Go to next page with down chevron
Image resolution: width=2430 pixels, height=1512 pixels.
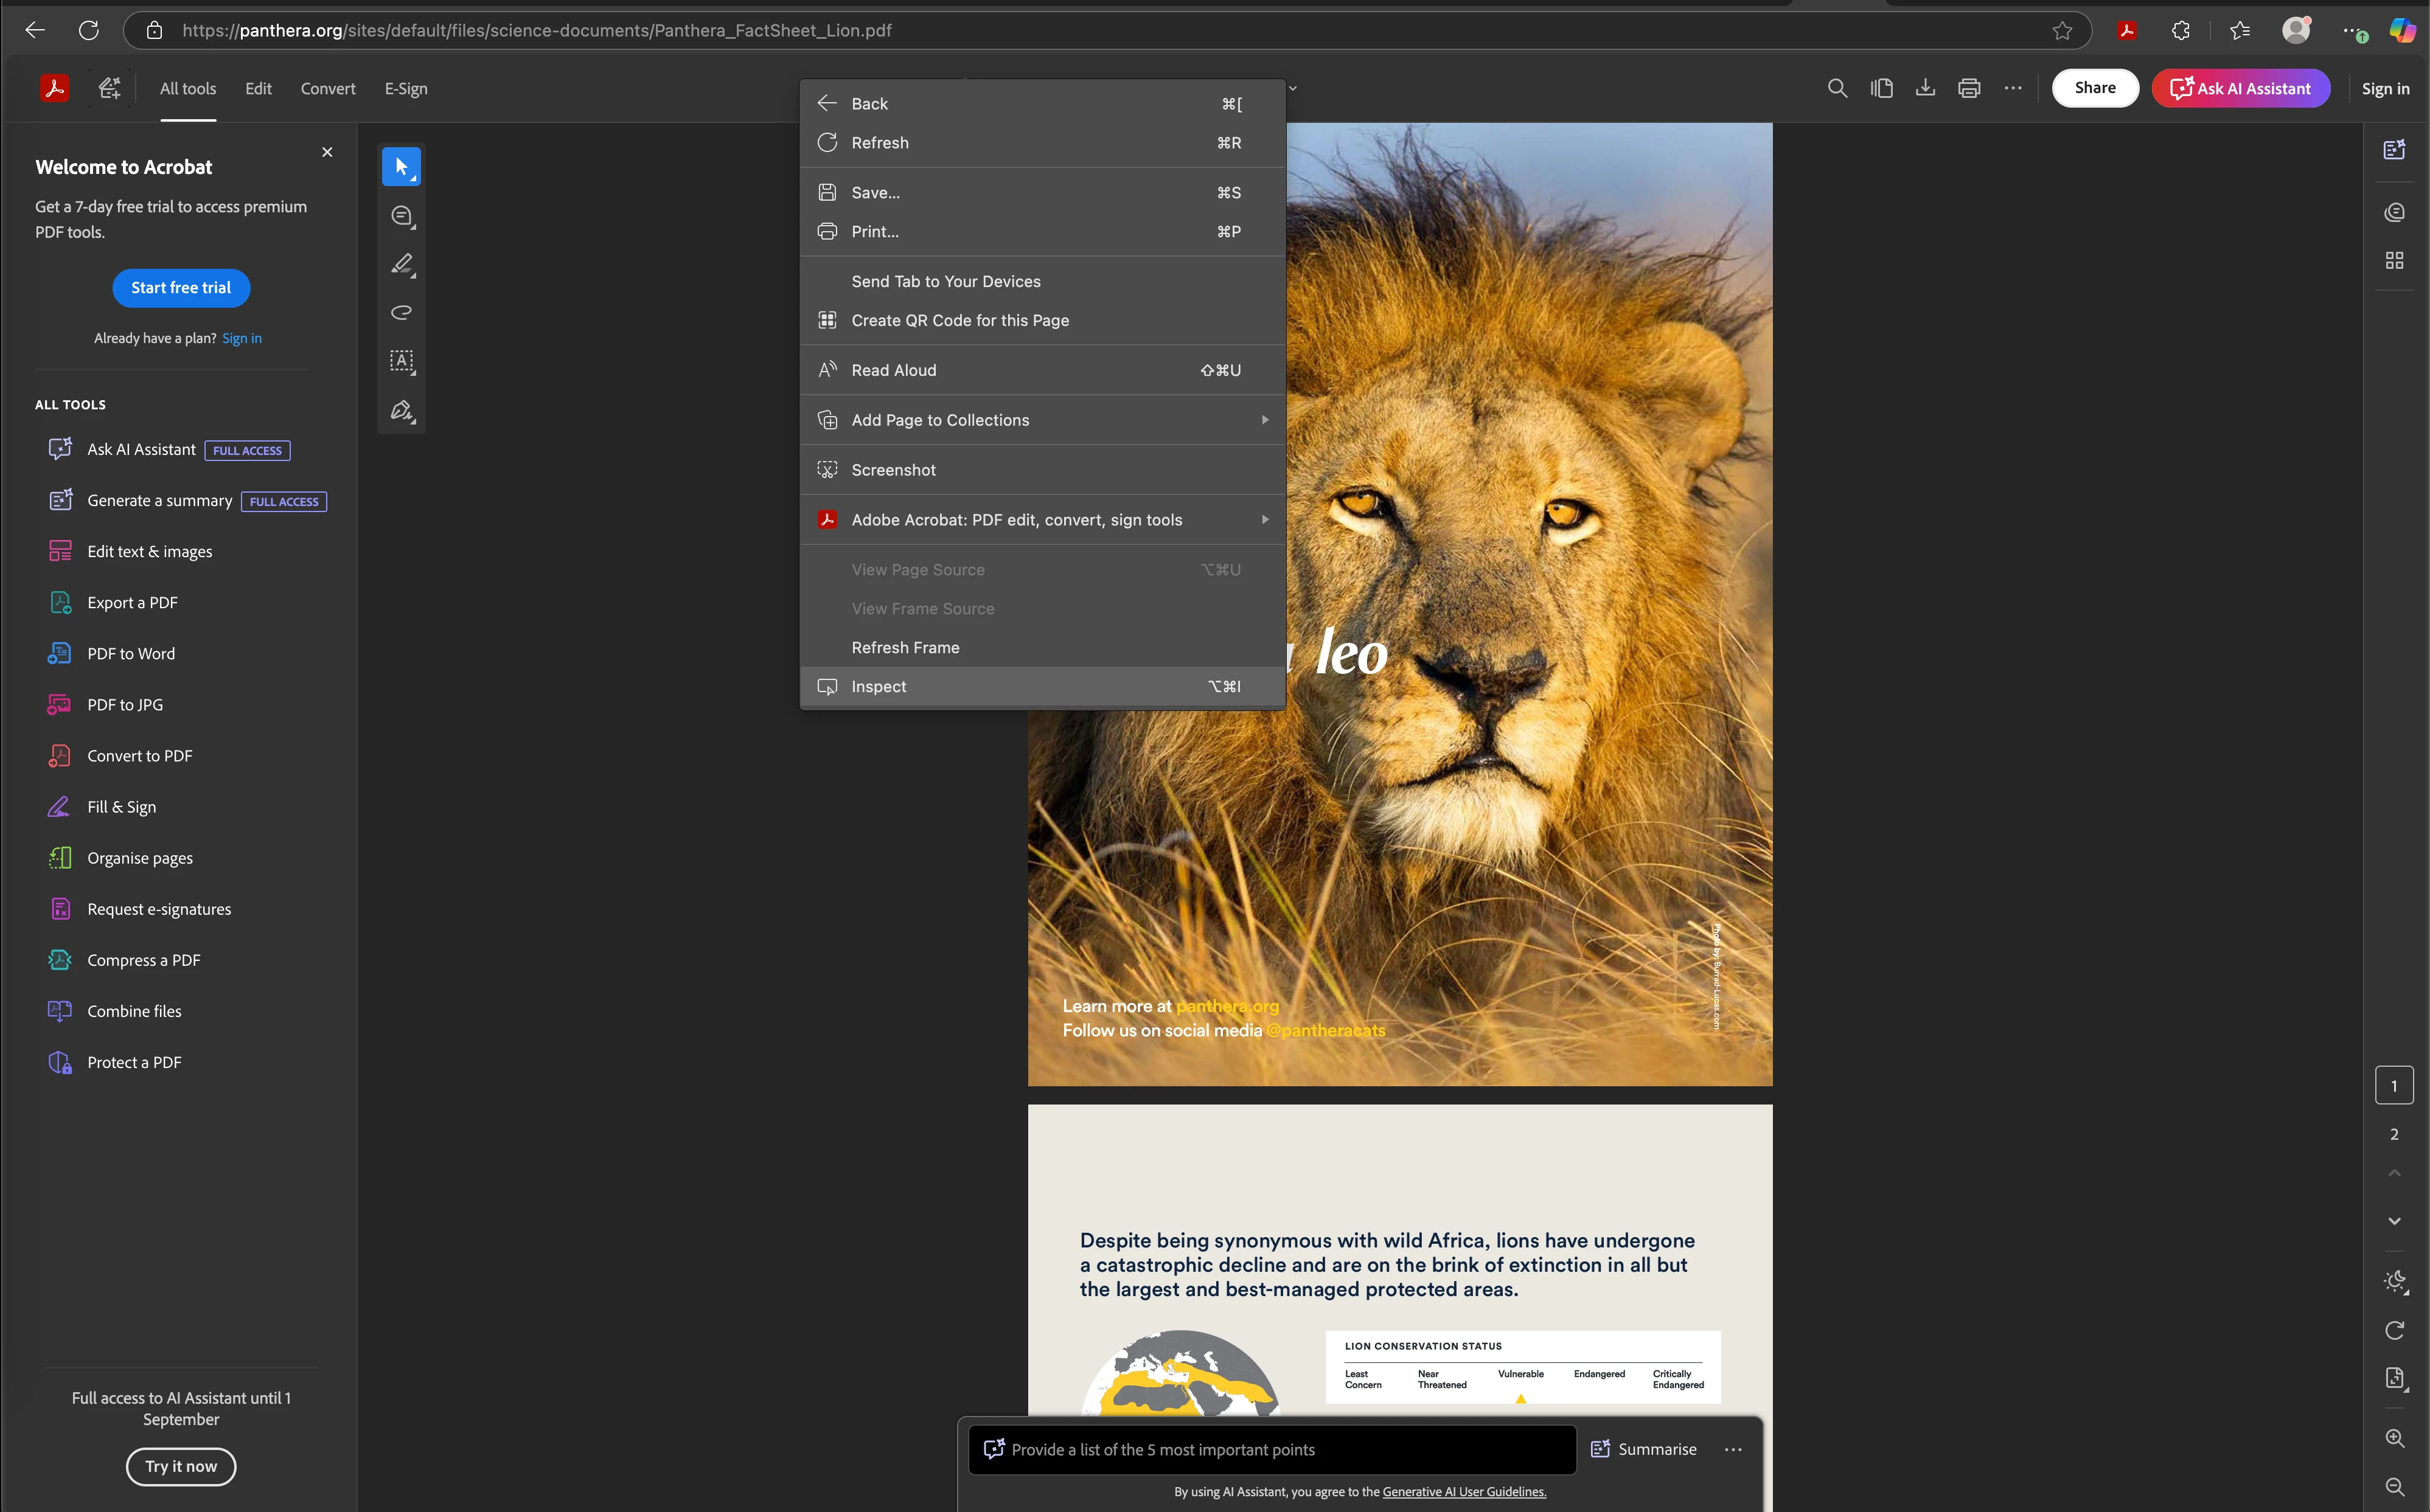pyautogui.click(x=2394, y=1221)
